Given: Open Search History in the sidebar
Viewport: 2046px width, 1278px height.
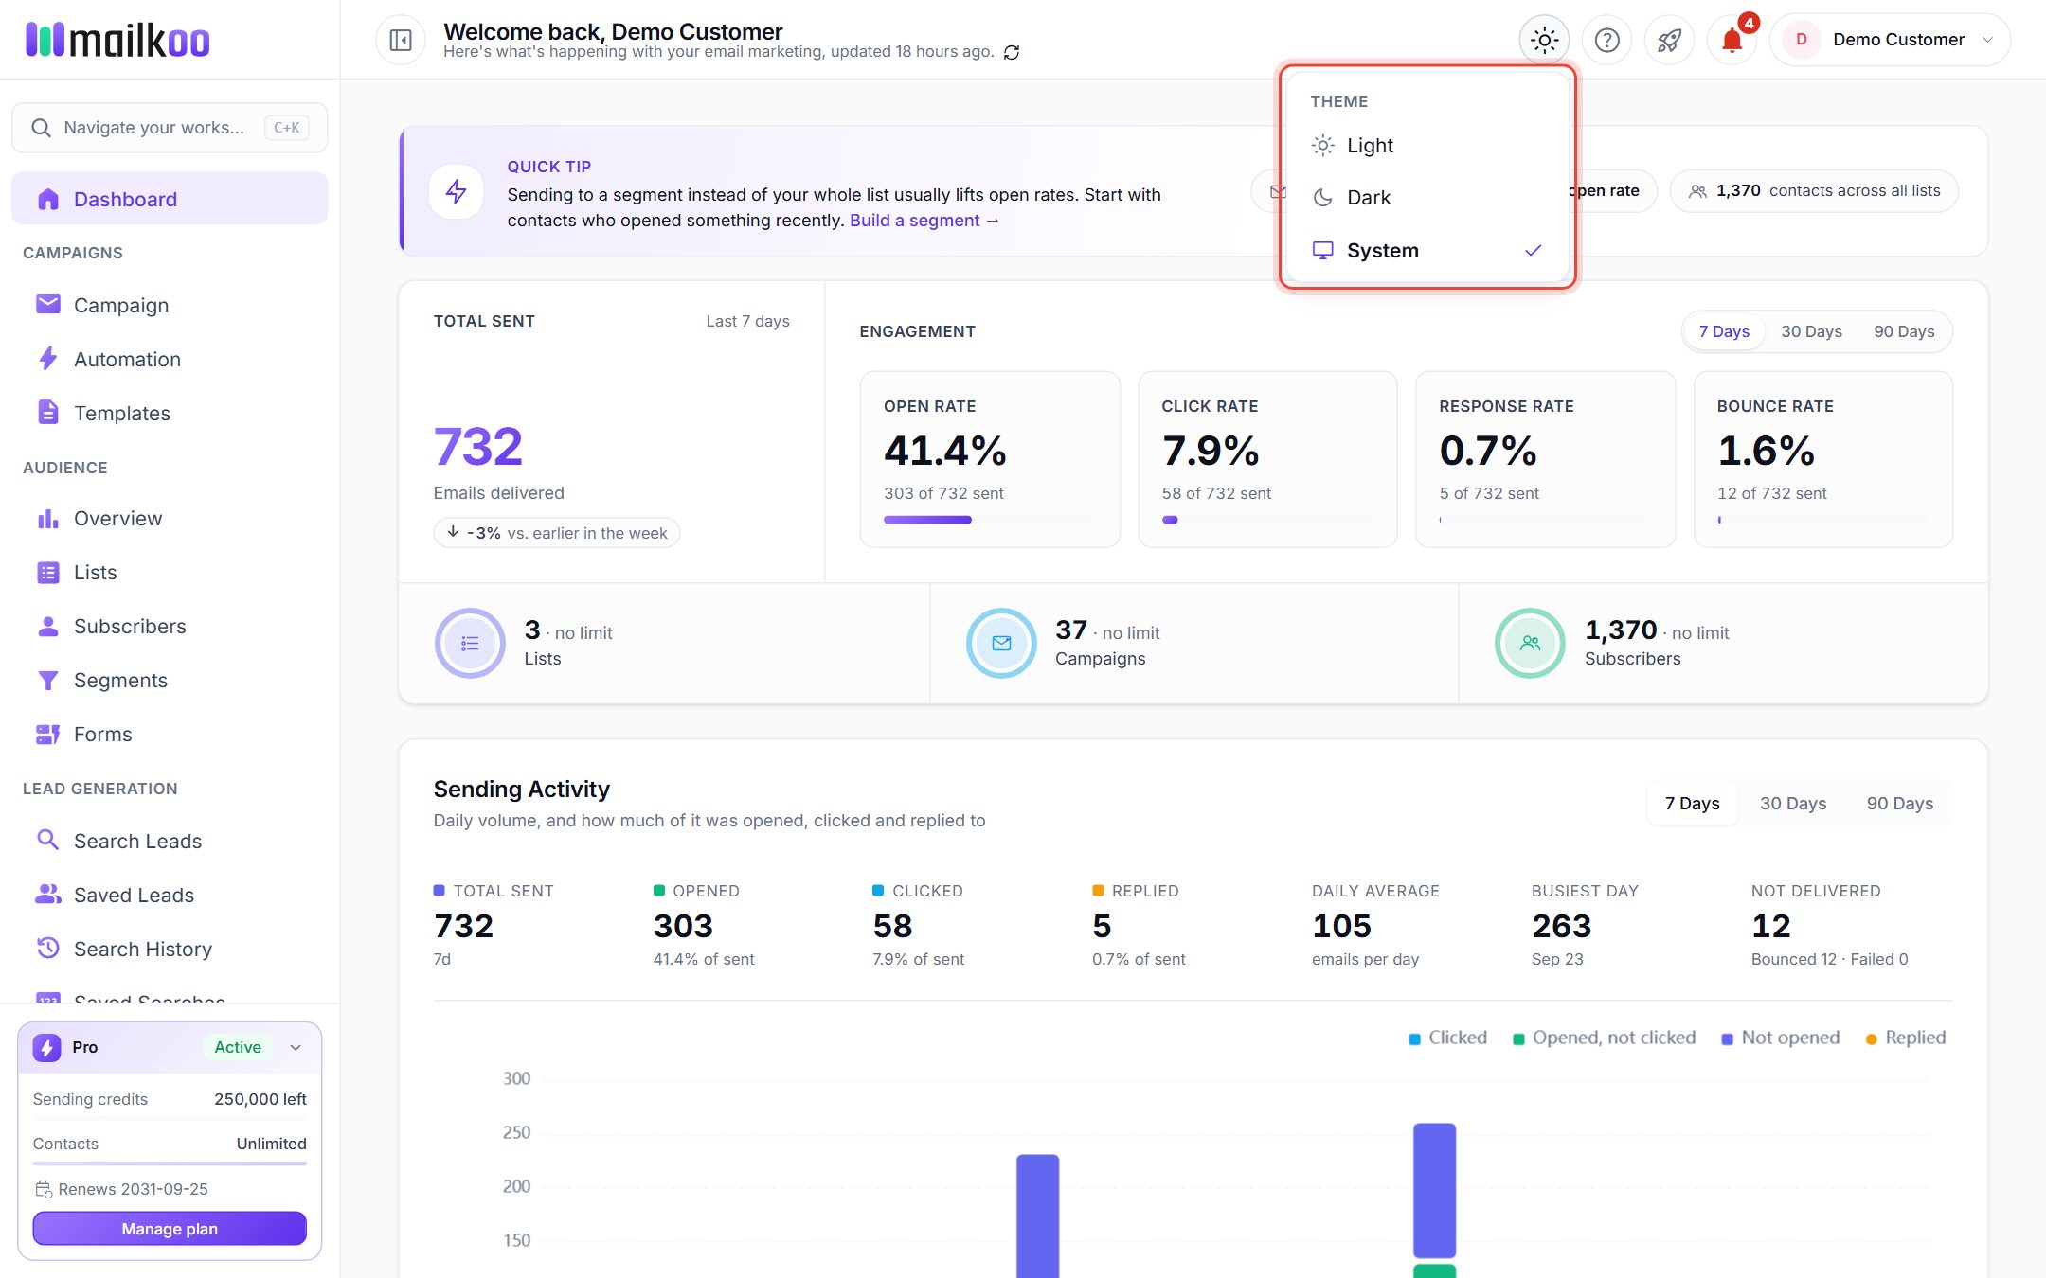Looking at the screenshot, I should [x=170, y=949].
